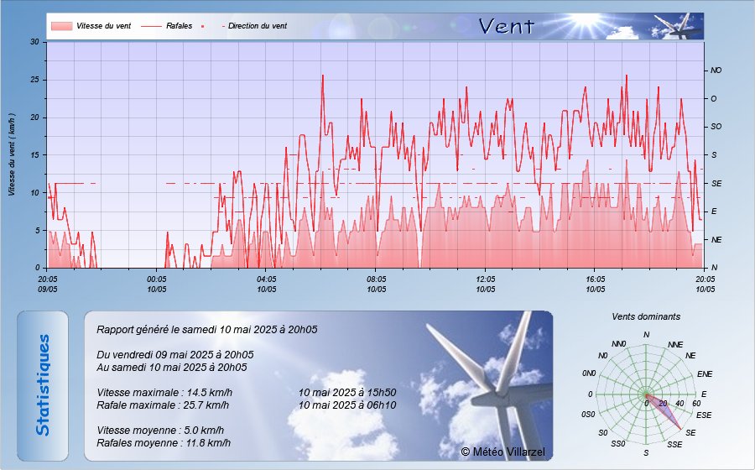The width and height of the screenshot is (755, 470).
Task: Click the Vents dominants radar title
Action: tap(646, 317)
